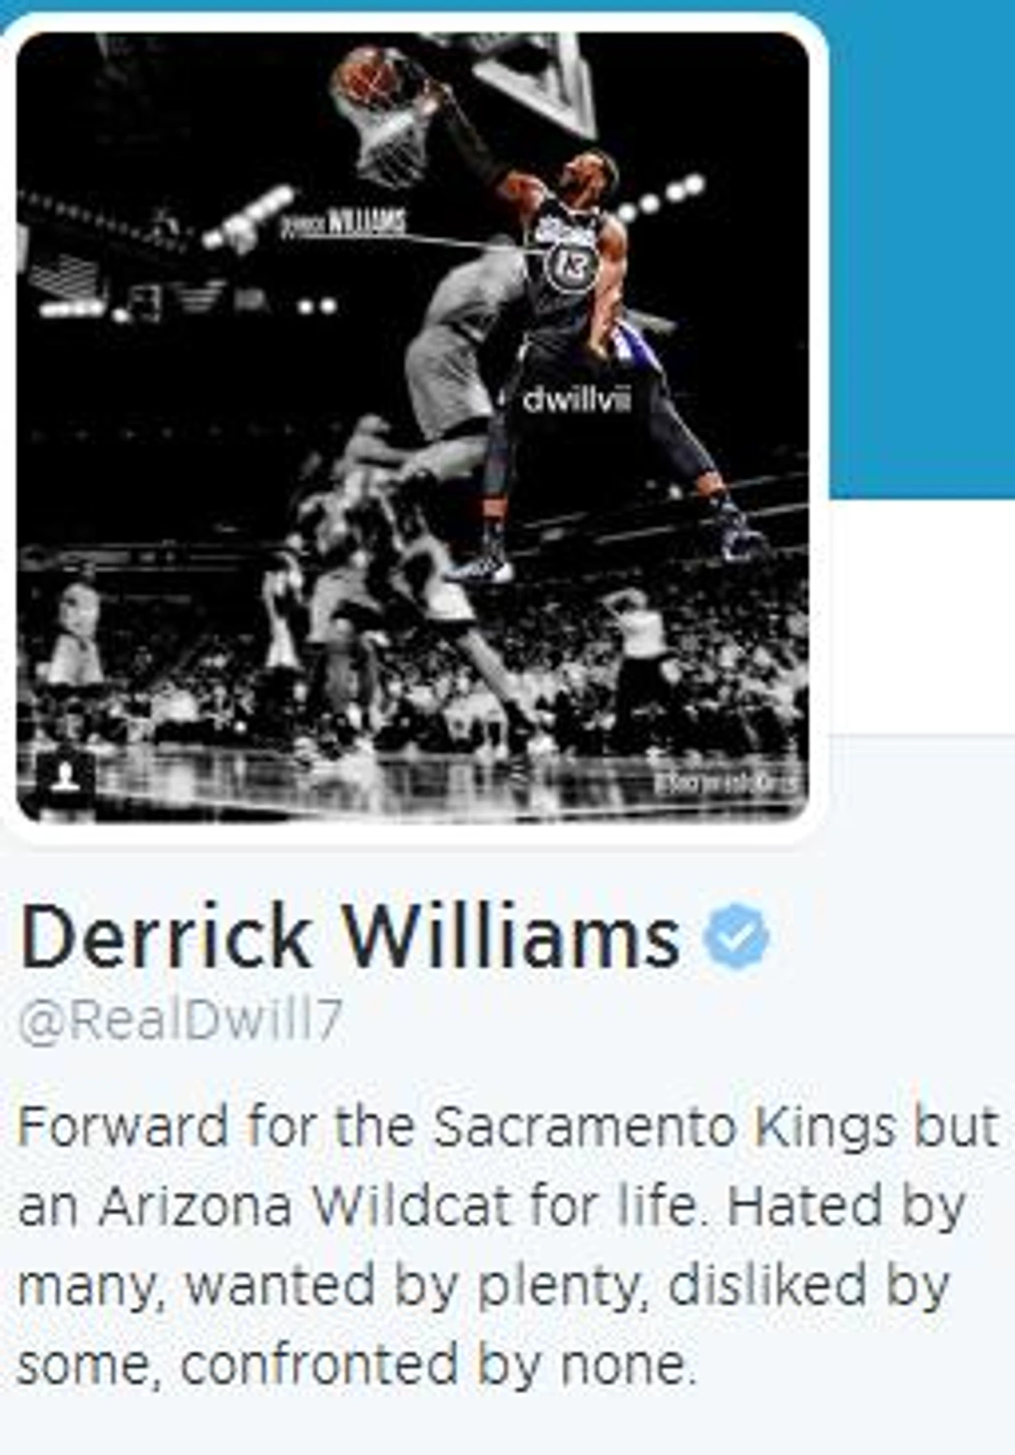Viewport: 1015px width, 1455px height.
Task: Open the @RealDwill7 handle link
Action: 181,1021
